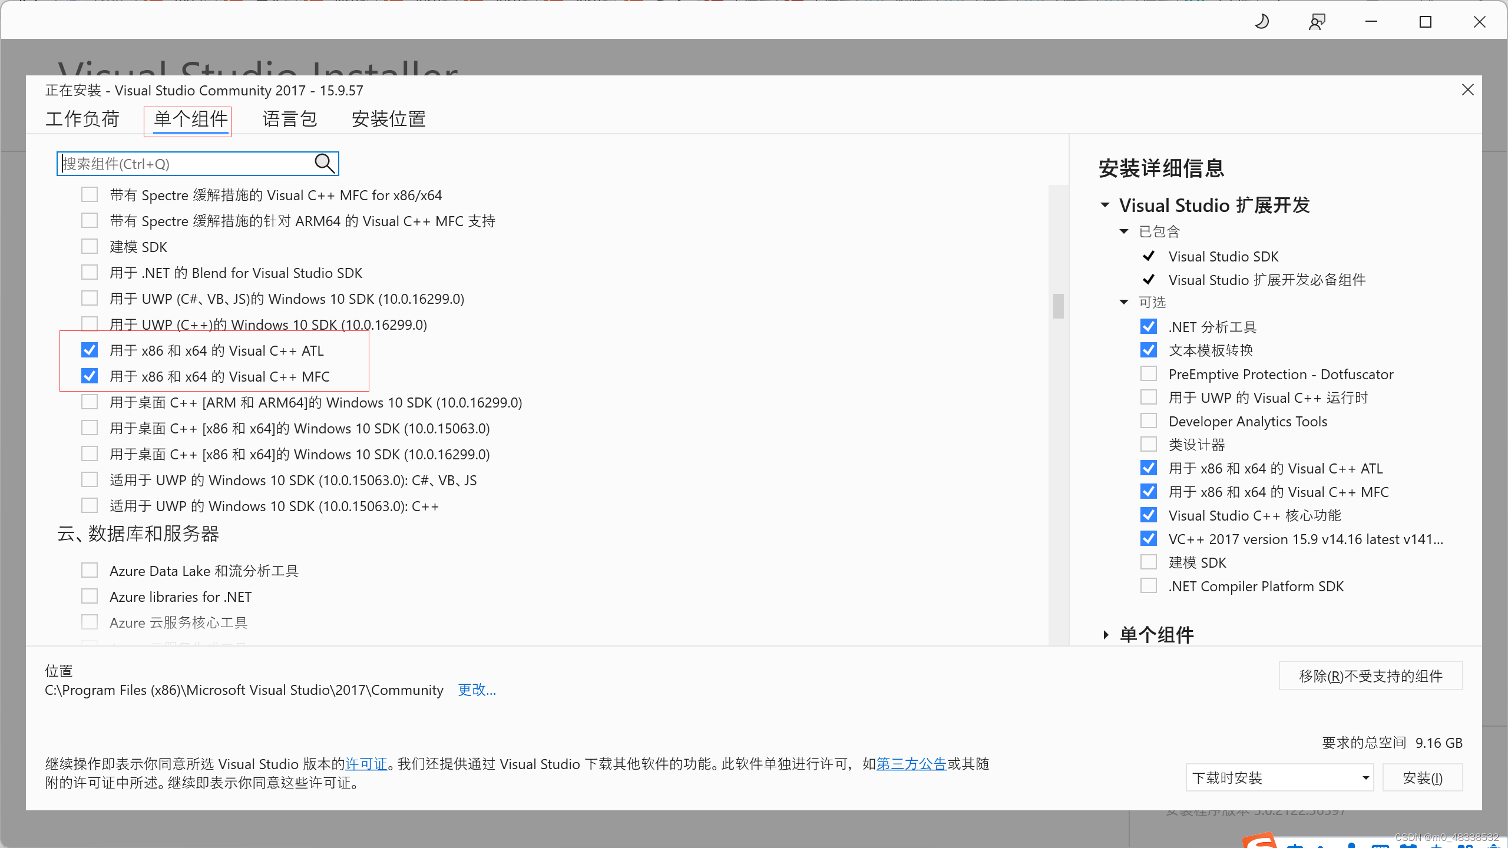Click 更改... location link
This screenshot has height=848, width=1508.
(x=477, y=690)
